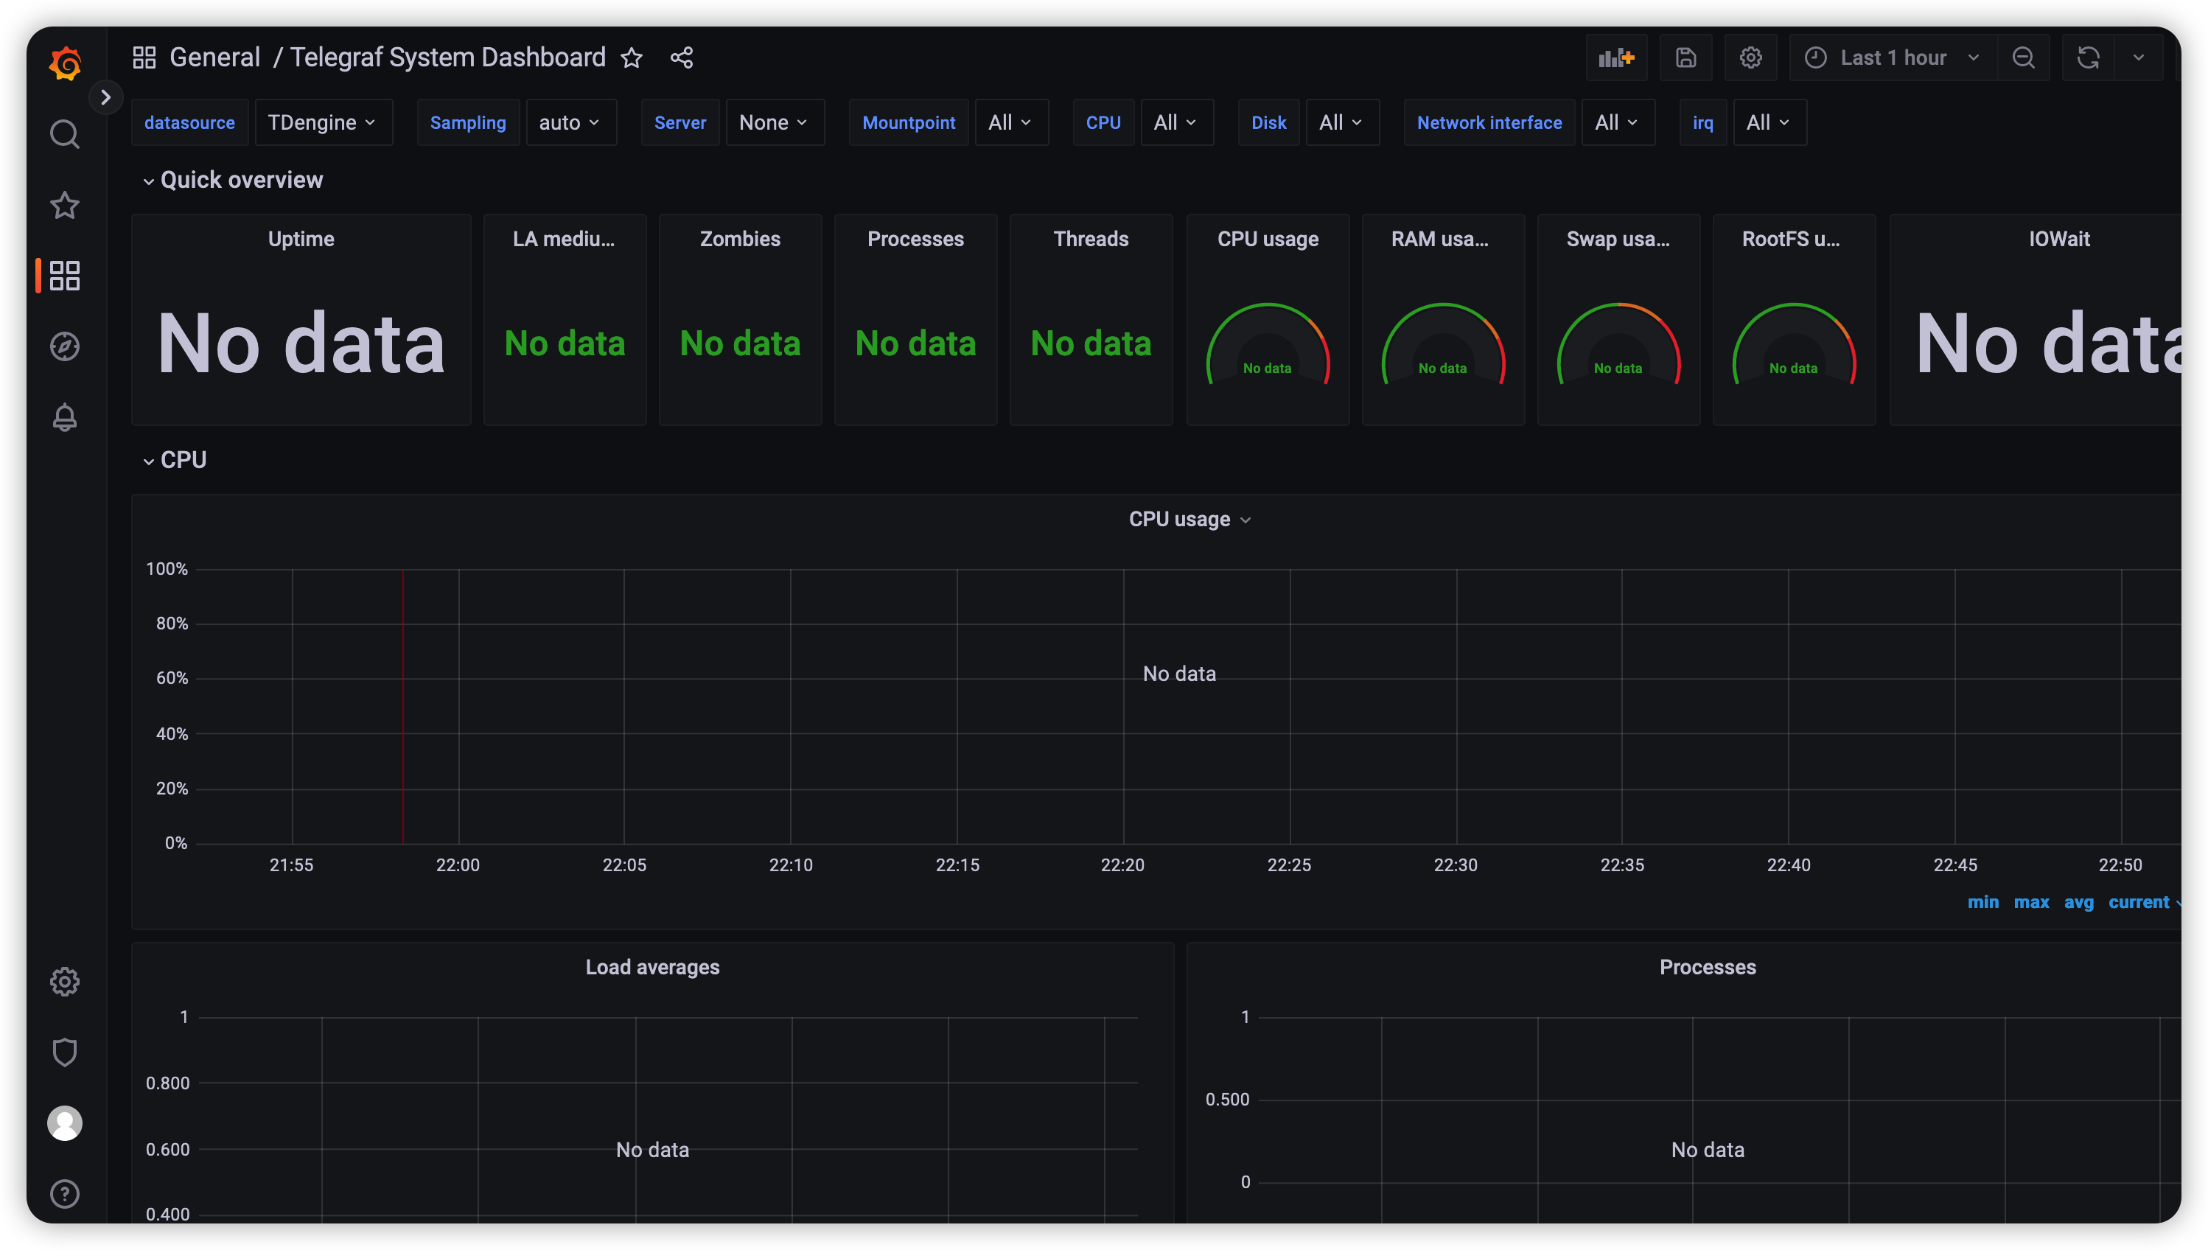Star the Telegraf System Dashboard

pyautogui.click(x=632, y=57)
